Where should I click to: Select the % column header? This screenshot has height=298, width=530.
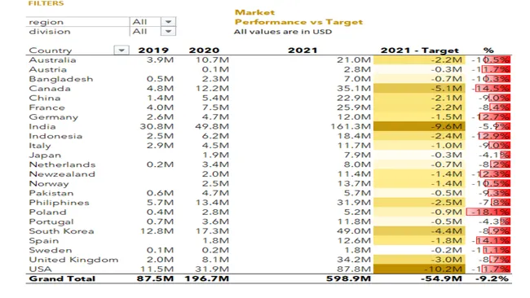pos(488,50)
